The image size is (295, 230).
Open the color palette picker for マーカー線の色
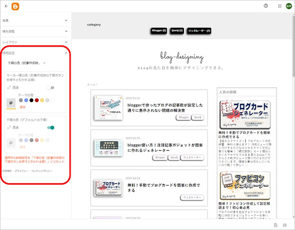(11, 103)
